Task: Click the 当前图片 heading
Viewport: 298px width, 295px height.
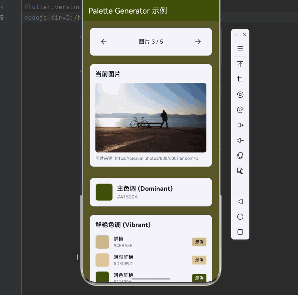Action: (x=108, y=74)
